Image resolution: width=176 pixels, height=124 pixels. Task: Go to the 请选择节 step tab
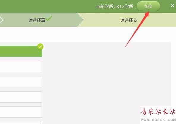(129, 20)
